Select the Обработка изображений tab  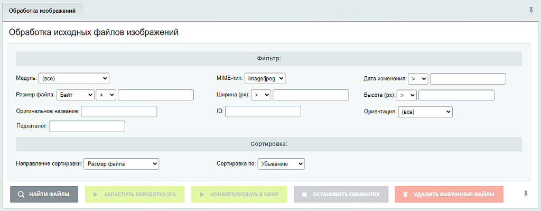tap(42, 11)
